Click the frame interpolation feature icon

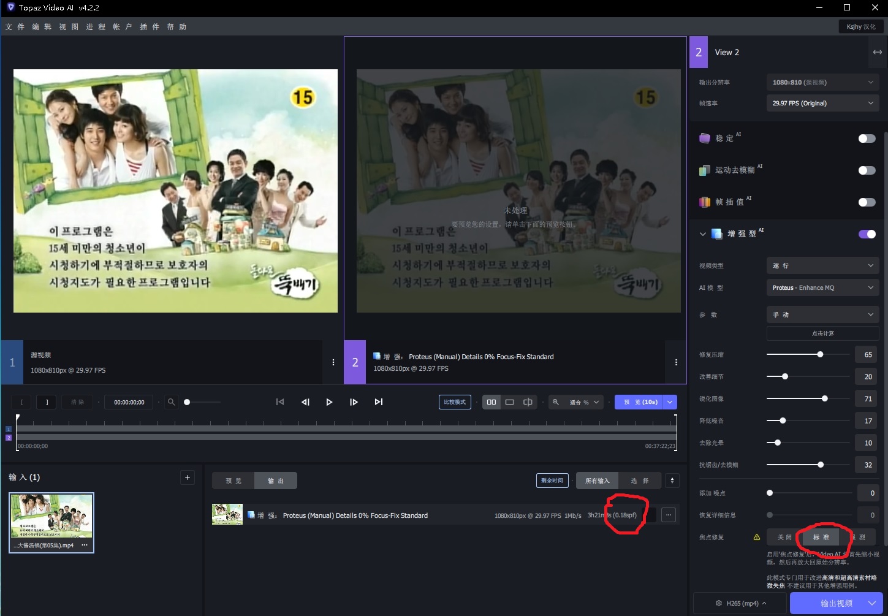(705, 202)
